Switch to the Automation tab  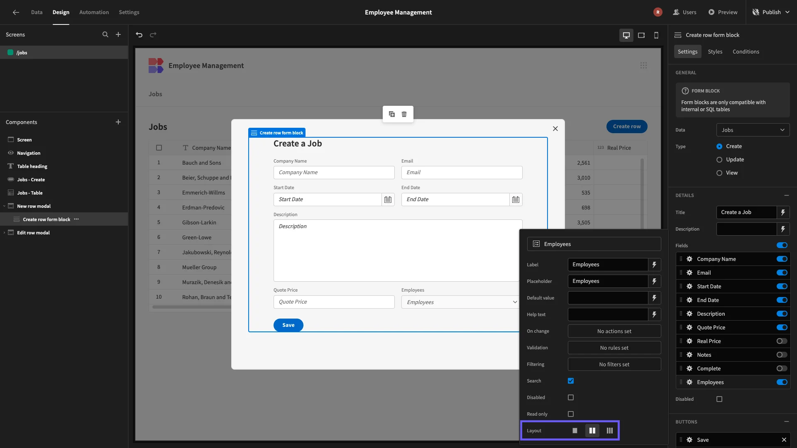(x=94, y=12)
